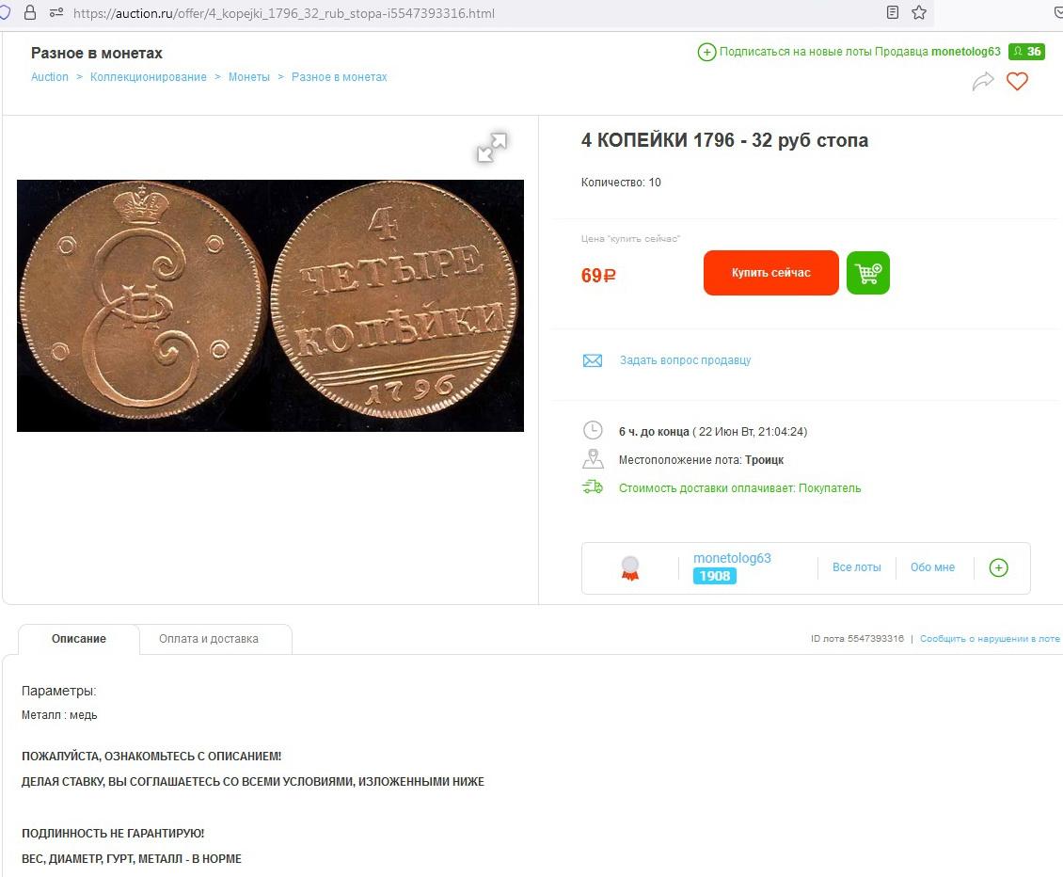Open "Задать вопрос продавцу" link
Image resolution: width=1063 pixels, height=877 pixels.
pos(685,360)
